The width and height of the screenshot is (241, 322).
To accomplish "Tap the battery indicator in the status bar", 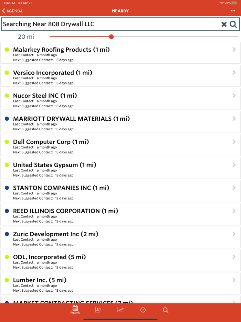I will coord(235,3).
